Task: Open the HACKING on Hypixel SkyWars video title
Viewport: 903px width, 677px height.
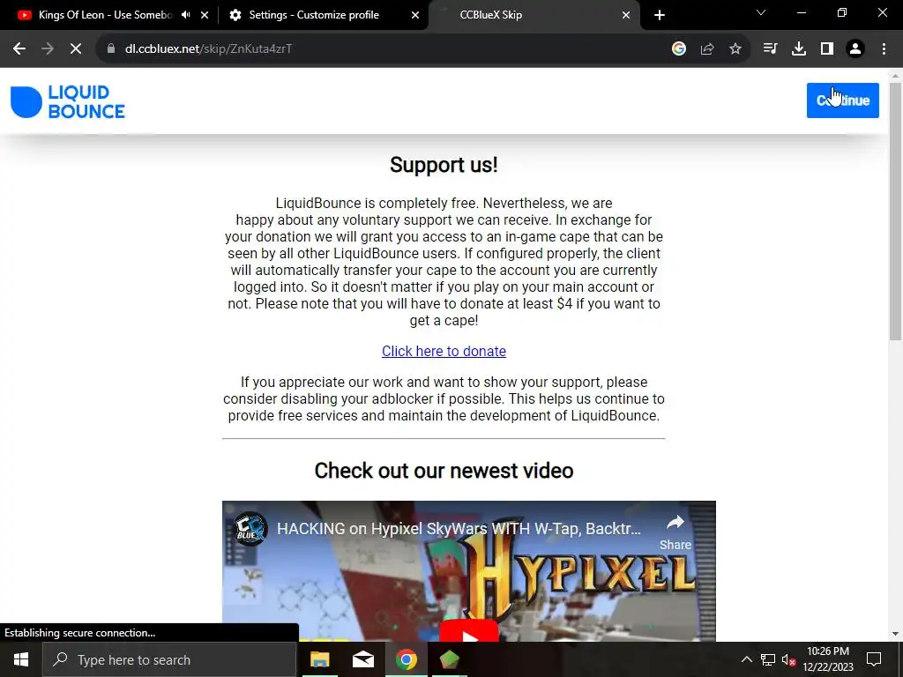Action: tap(459, 529)
